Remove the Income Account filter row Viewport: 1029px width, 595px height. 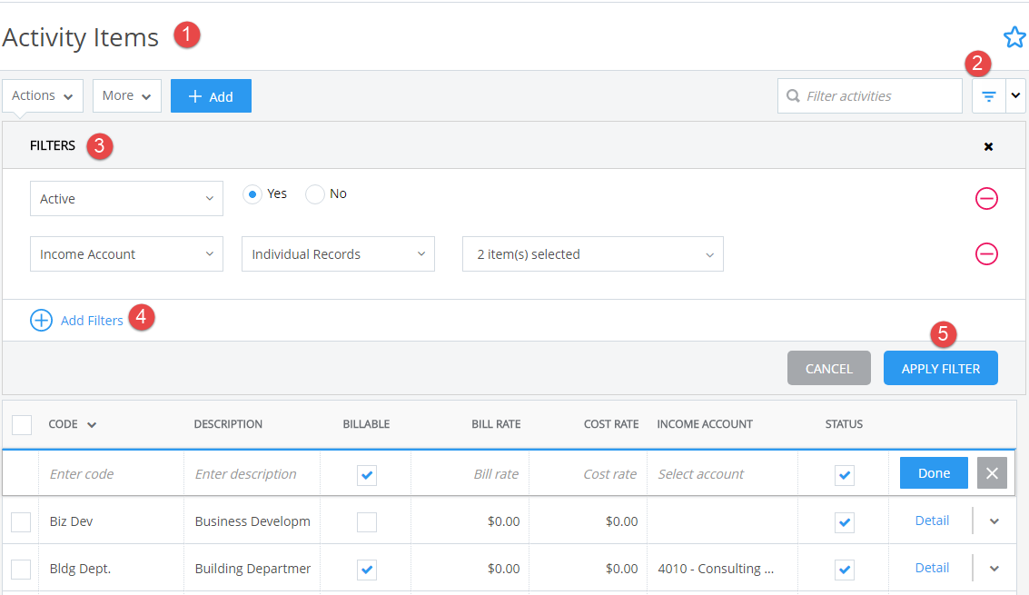(x=986, y=254)
